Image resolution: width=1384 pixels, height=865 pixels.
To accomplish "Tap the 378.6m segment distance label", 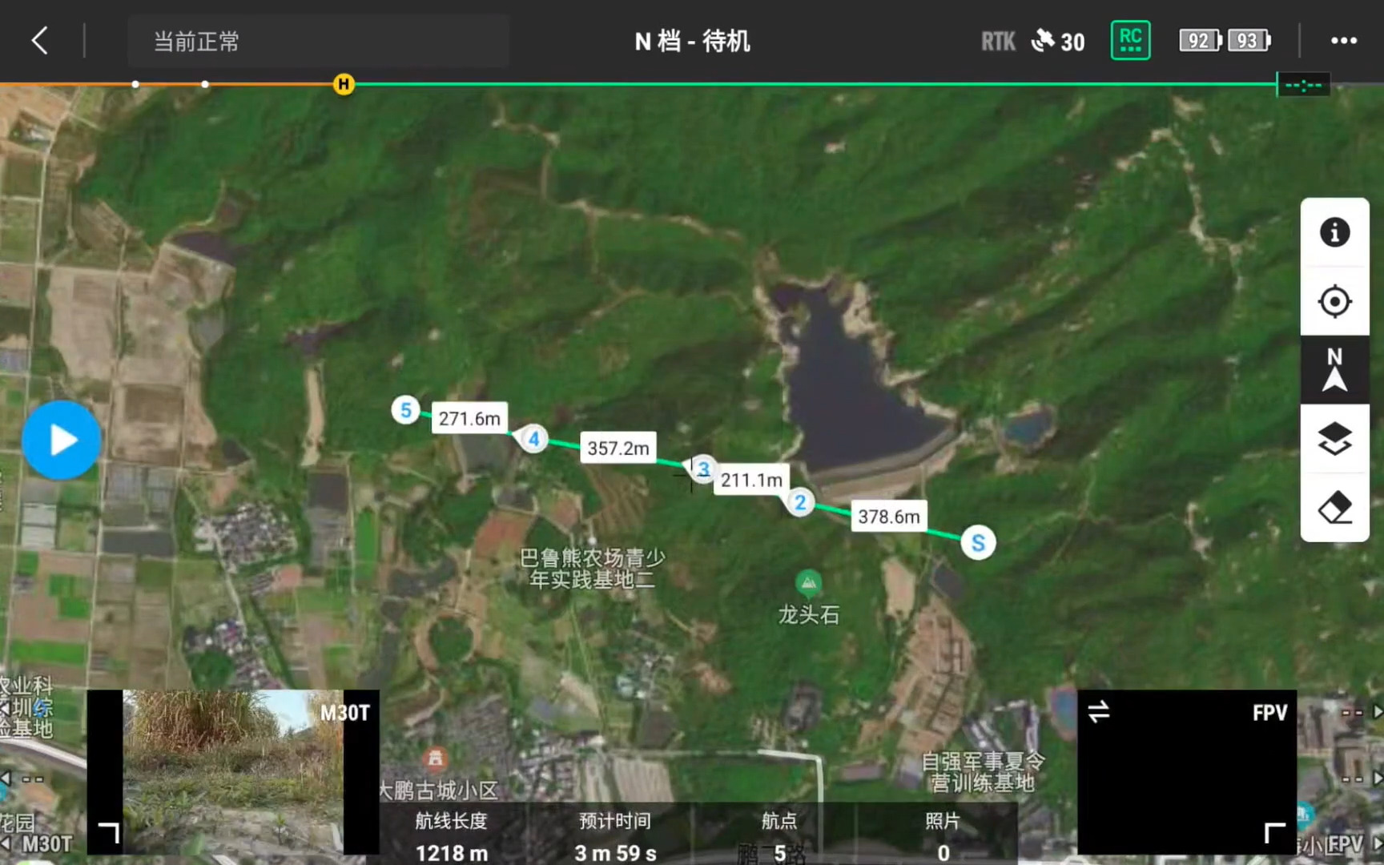I will [x=889, y=517].
